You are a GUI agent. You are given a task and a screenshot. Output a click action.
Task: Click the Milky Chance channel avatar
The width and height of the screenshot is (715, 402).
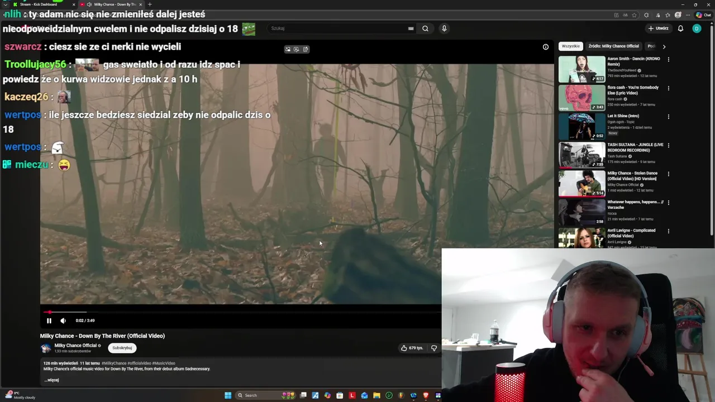pos(45,348)
